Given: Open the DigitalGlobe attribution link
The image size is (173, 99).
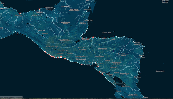Looking at the screenshot, I should tap(18, 97).
